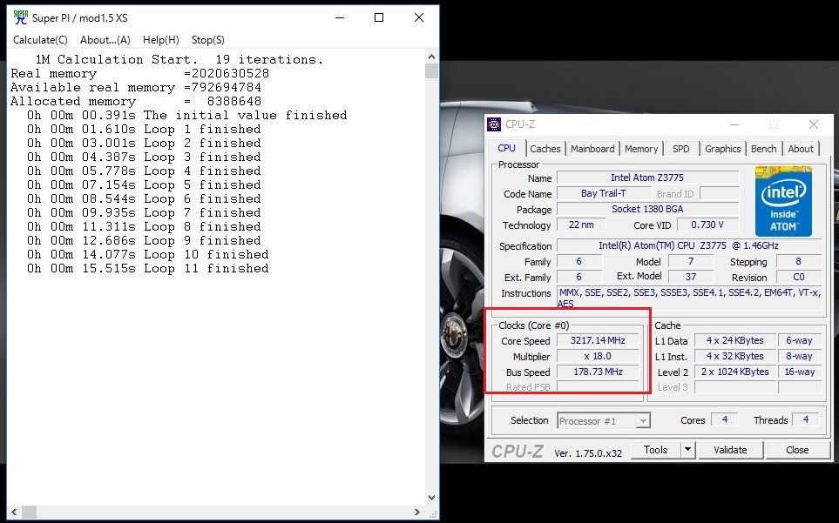Click the Super PI title bar icon

(x=19, y=17)
